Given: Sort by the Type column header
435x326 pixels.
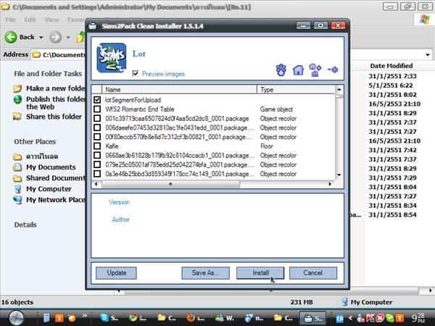Looking at the screenshot, I should (296, 90).
